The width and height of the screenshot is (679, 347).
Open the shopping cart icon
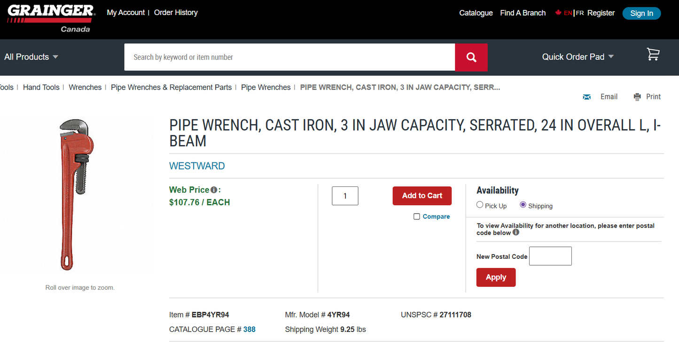[x=653, y=54]
